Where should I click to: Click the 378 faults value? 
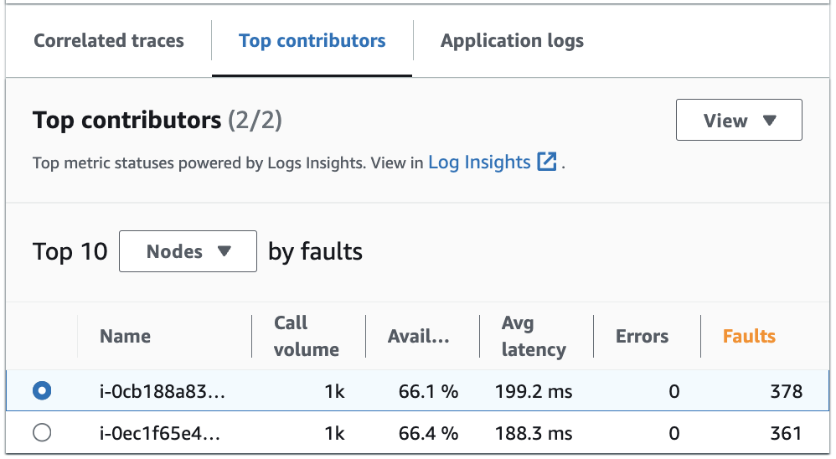[787, 391]
